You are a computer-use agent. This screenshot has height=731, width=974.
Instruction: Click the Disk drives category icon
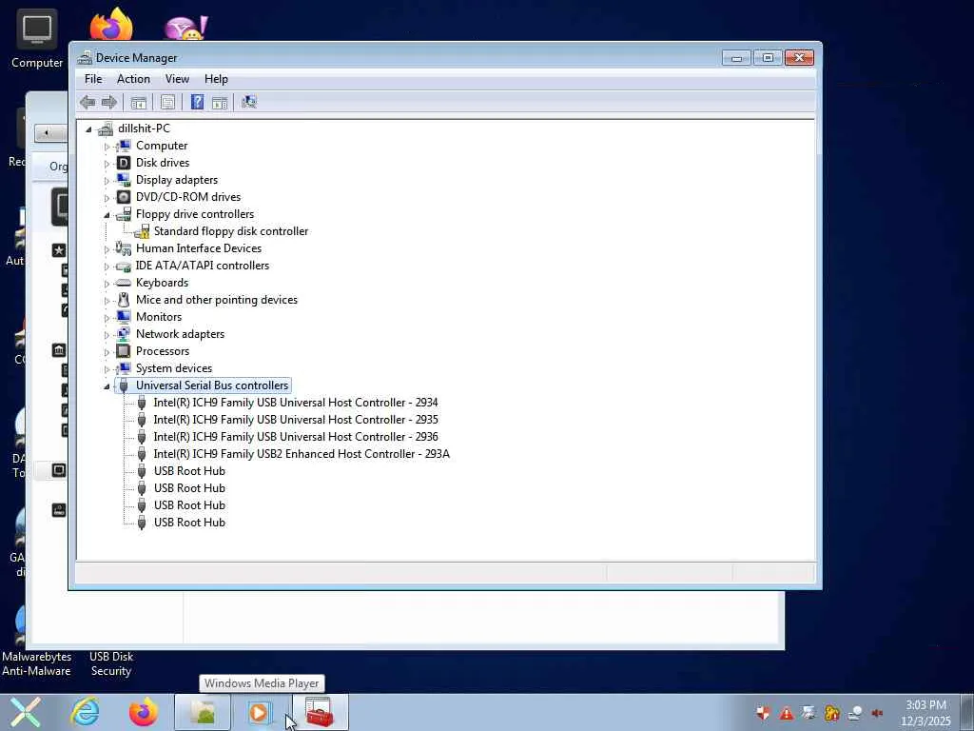[x=124, y=163]
